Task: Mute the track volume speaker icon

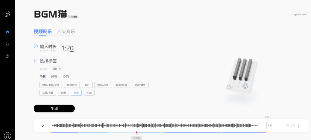Action: pyautogui.click(x=287, y=126)
